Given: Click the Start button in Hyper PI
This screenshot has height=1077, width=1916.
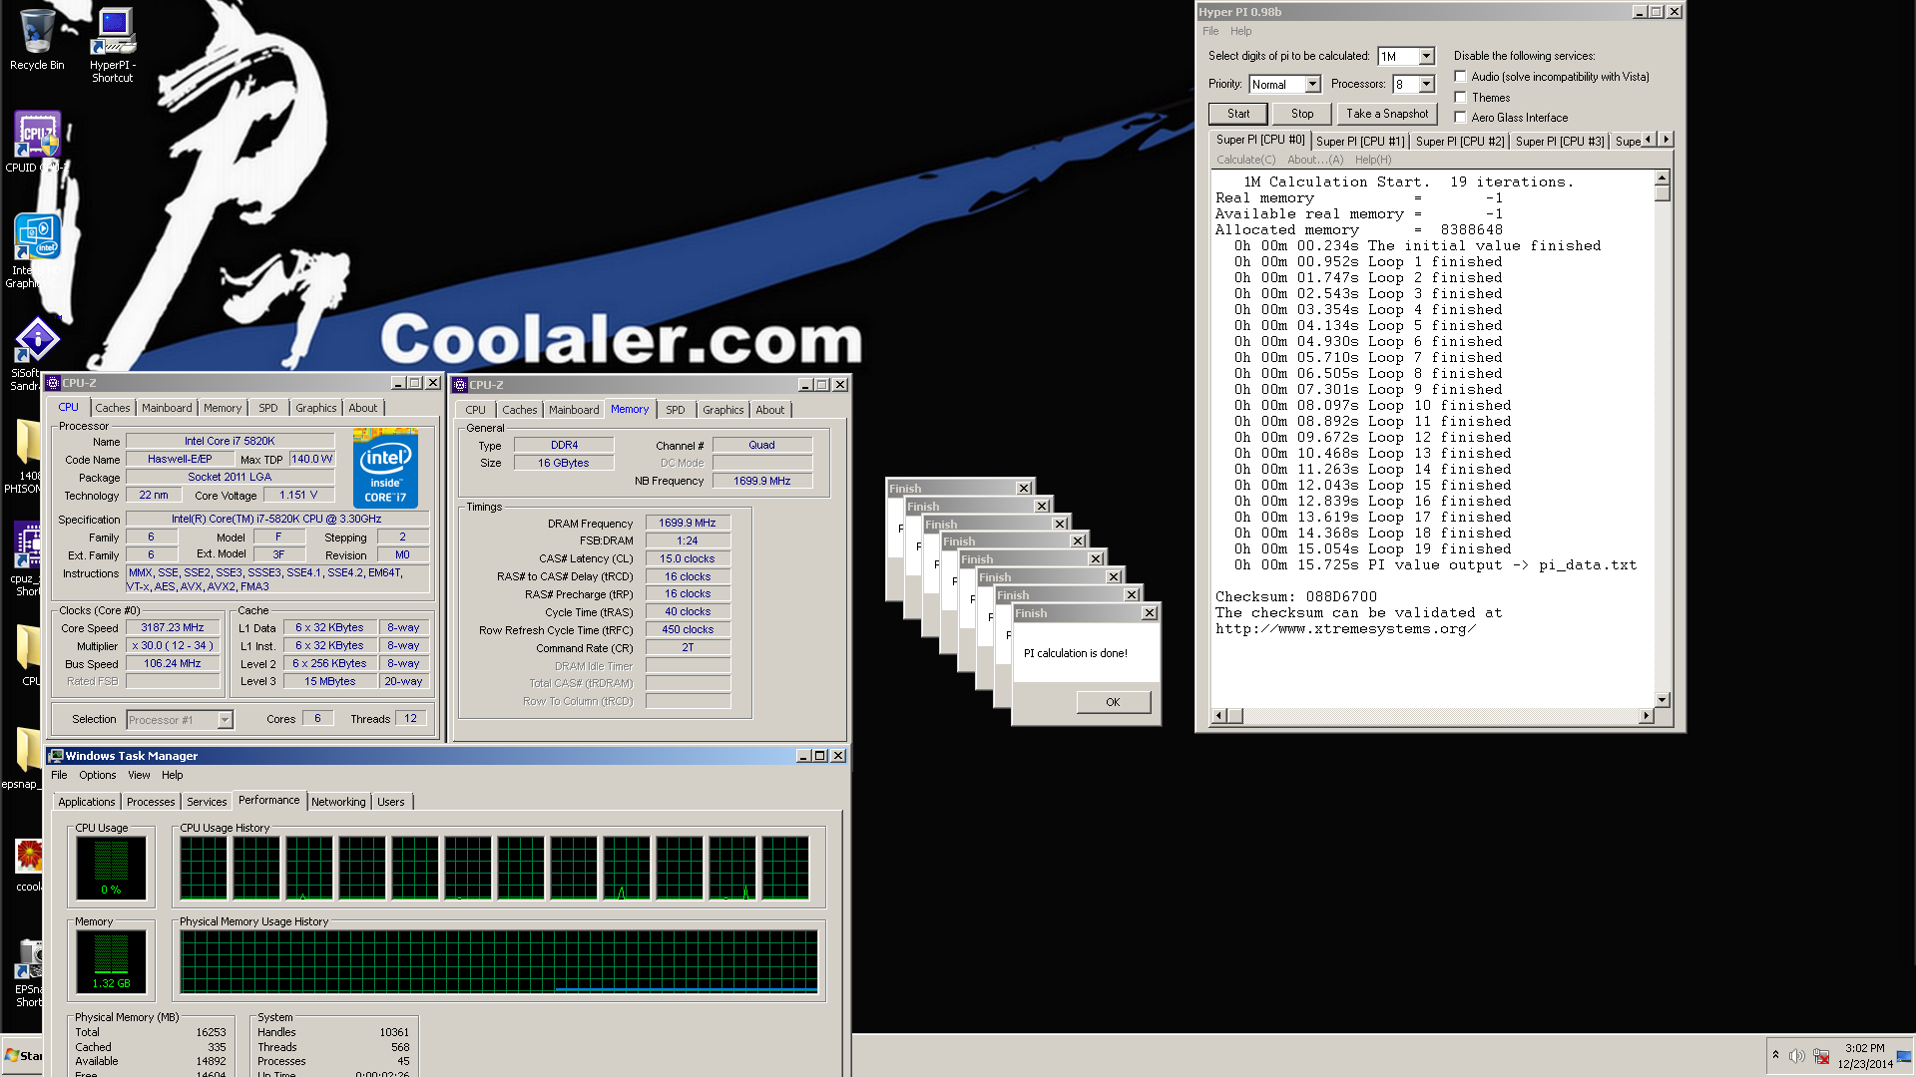Looking at the screenshot, I should coord(1237,114).
